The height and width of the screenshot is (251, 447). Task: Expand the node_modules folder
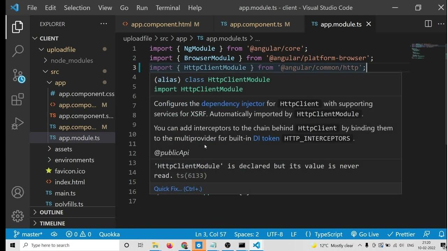click(72, 61)
